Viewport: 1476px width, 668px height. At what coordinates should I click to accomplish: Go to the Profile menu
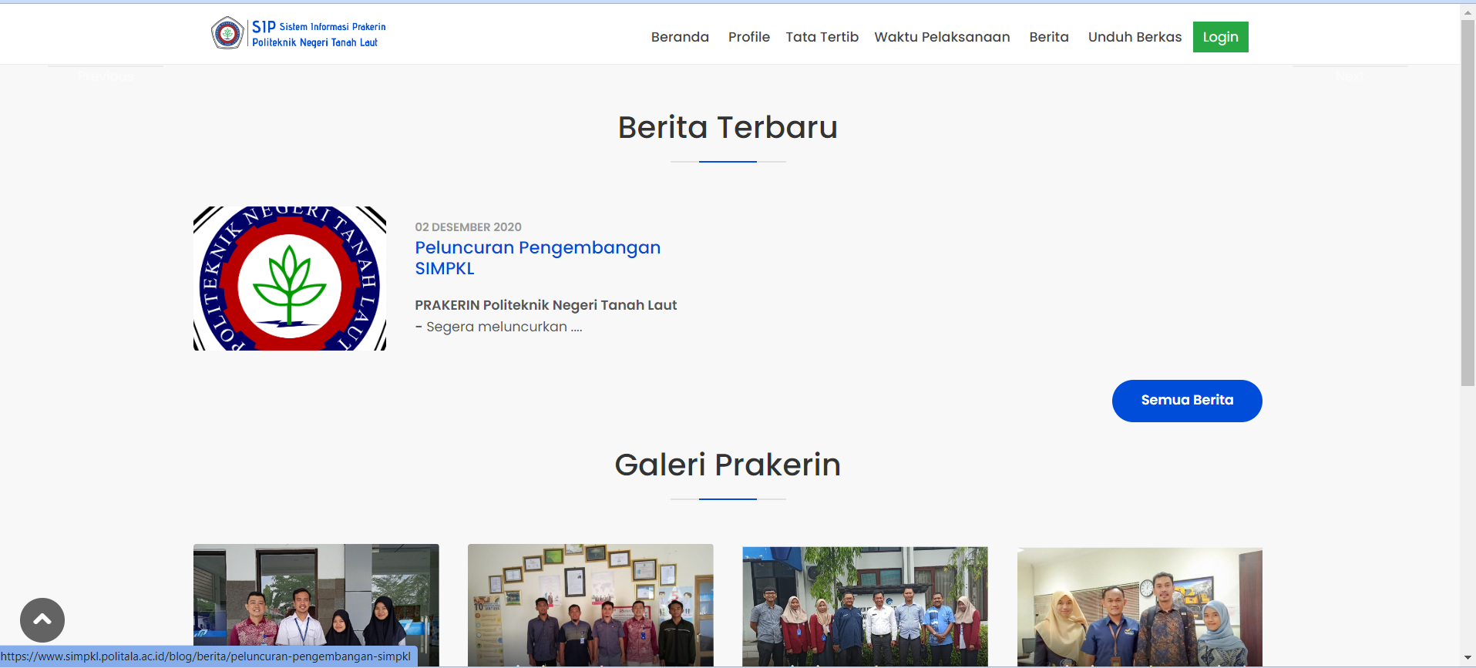(748, 37)
